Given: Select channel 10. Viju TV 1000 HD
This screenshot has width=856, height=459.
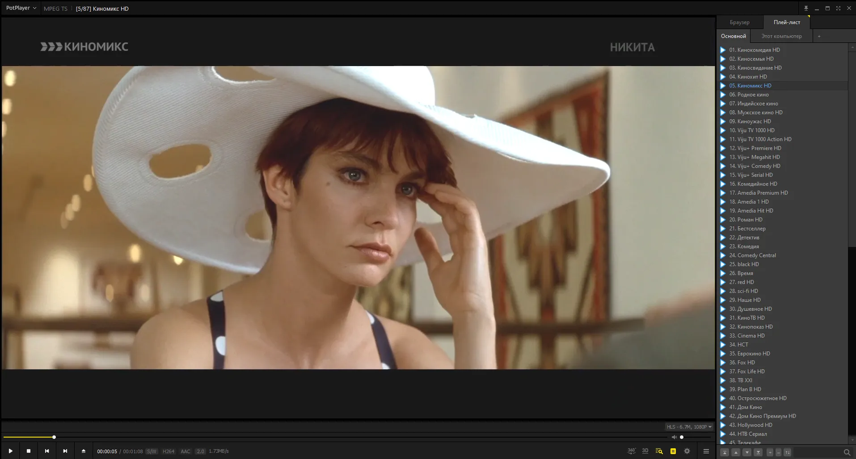Looking at the screenshot, I should coord(783,130).
